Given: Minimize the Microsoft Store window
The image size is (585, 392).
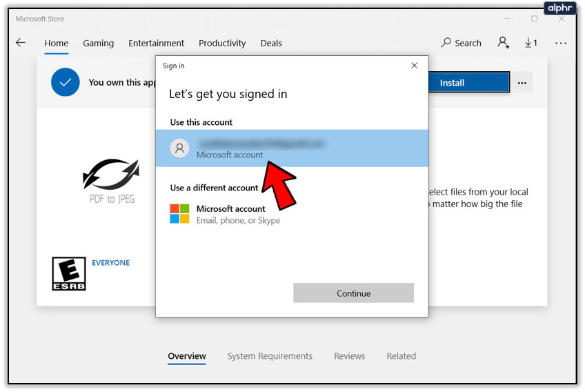Looking at the screenshot, I should (x=507, y=19).
